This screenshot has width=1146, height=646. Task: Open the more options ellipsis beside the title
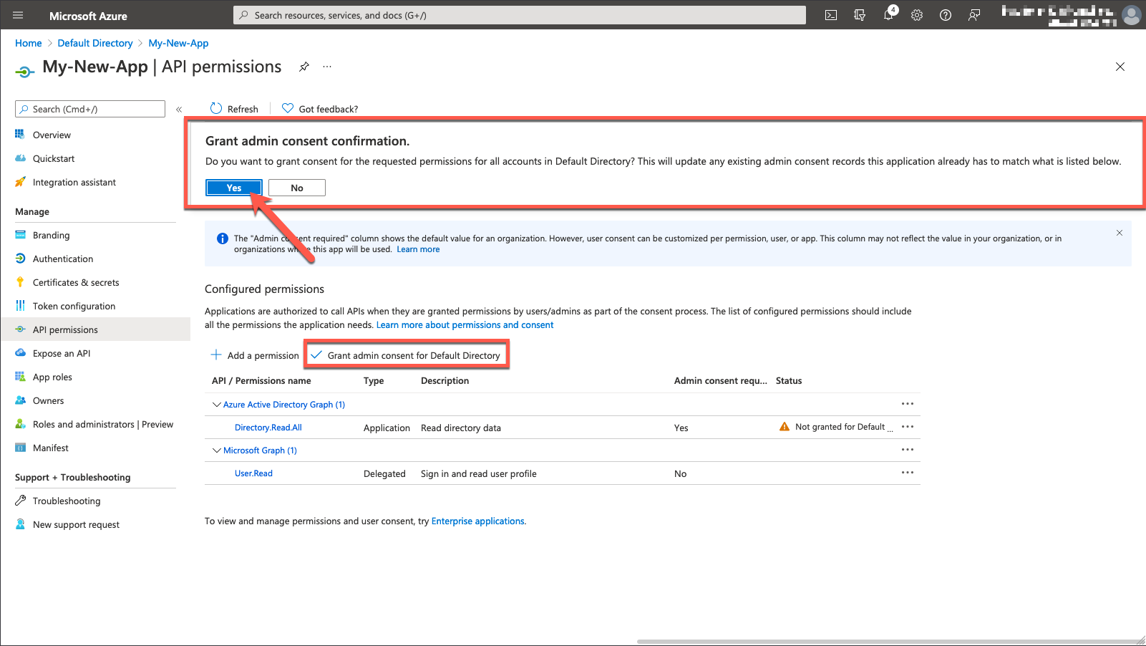pos(327,67)
